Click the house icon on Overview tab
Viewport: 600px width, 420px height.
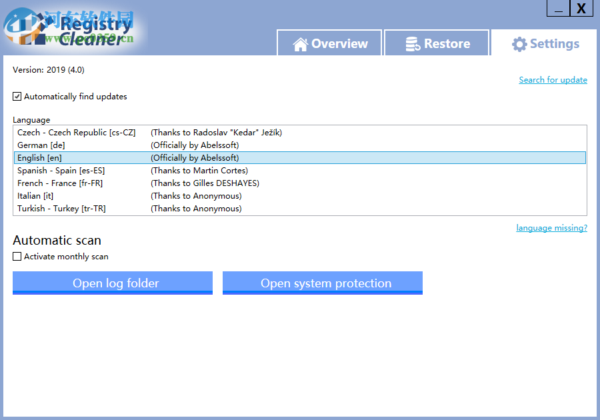pos(299,43)
